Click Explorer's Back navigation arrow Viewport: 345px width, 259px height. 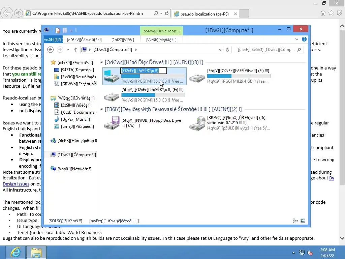click(x=51, y=50)
